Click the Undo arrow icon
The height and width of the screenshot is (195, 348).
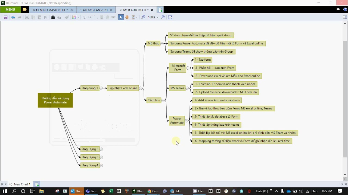[x=13, y=17]
